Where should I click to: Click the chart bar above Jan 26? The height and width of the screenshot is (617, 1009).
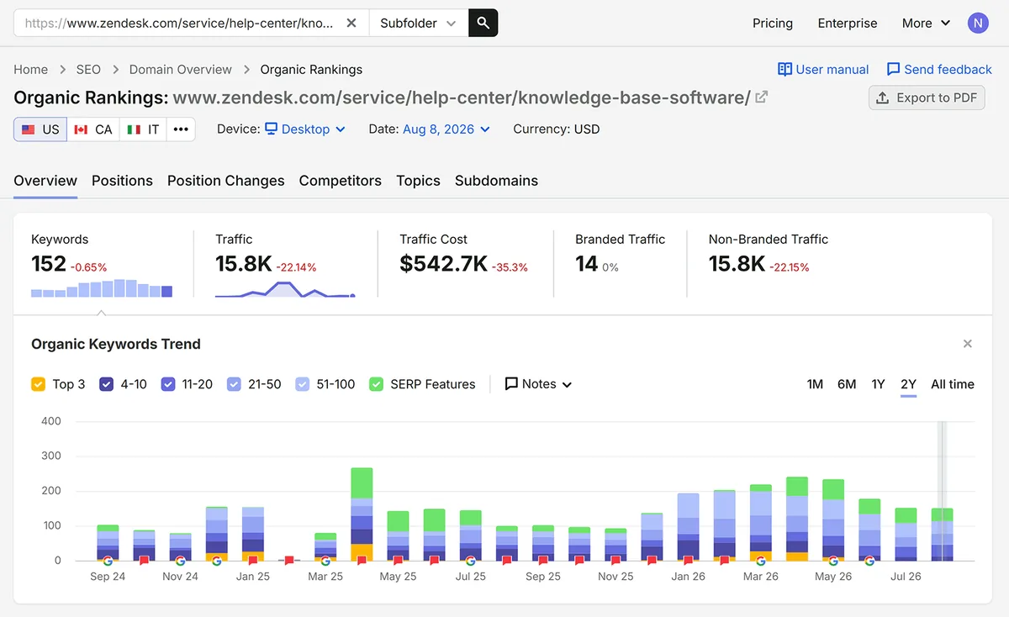pyautogui.click(x=689, y=526)
